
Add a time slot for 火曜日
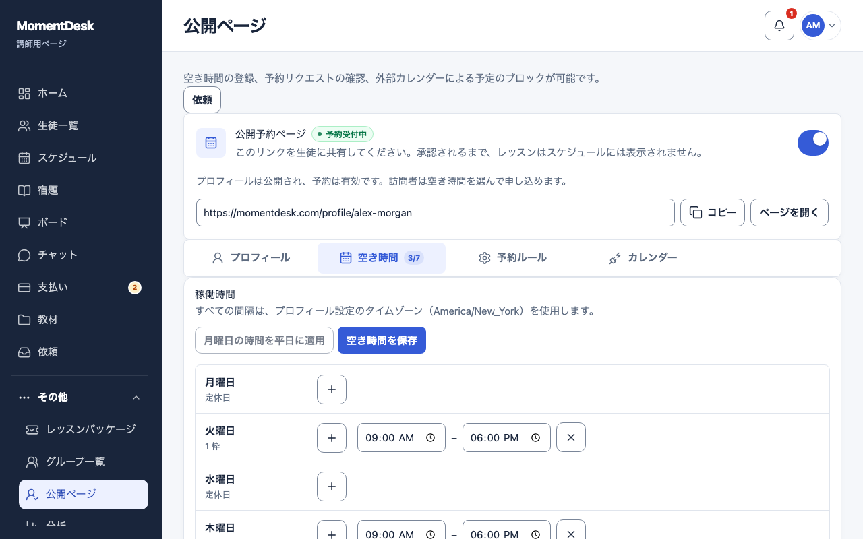pos(332,438)
